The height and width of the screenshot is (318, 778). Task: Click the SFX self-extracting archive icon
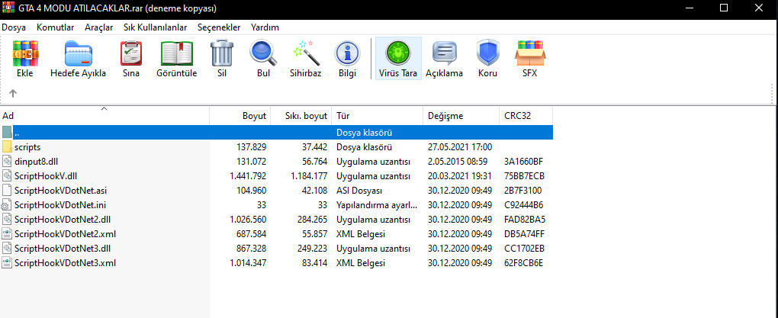tap(530, 53)
